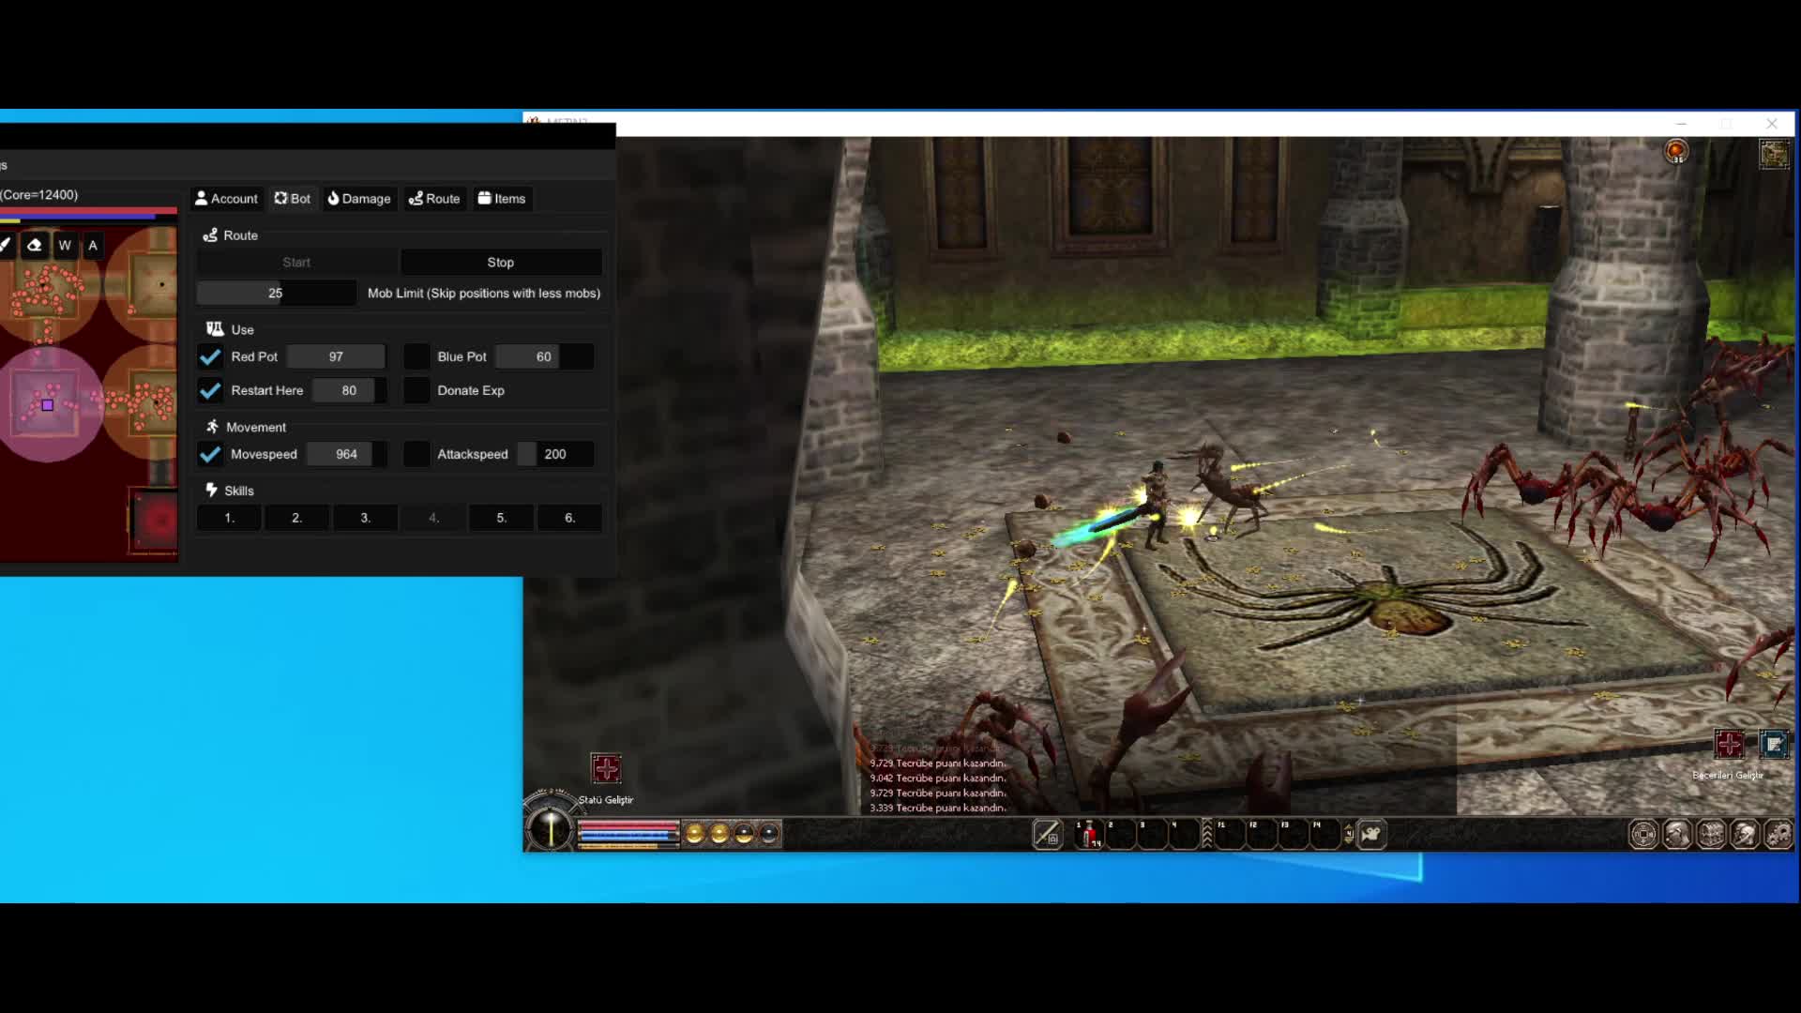Enable the Blue Pot checkbox

416,357
